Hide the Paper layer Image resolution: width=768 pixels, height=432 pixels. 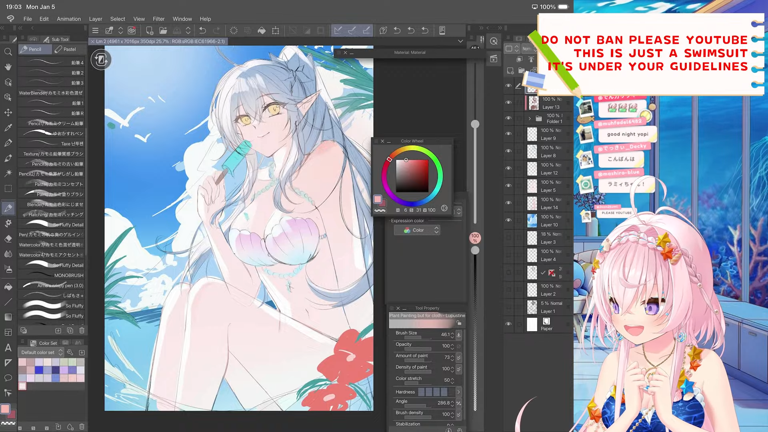[x=508, y=324]
